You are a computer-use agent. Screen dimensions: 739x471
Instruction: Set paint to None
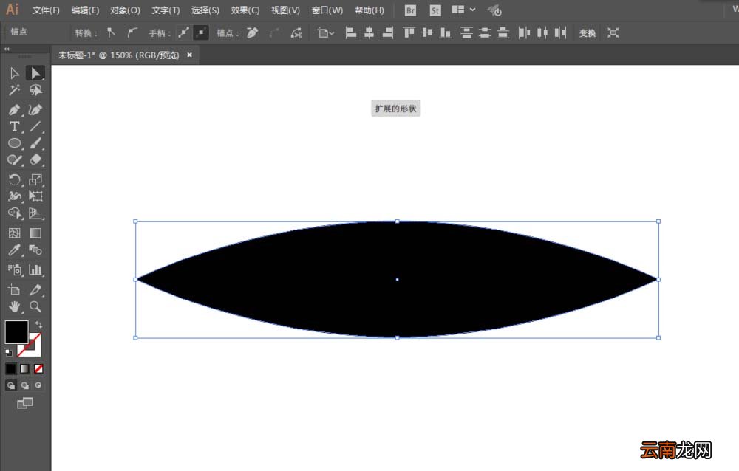point(38,368)
